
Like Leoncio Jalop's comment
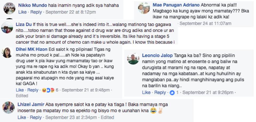click(146, 92)
